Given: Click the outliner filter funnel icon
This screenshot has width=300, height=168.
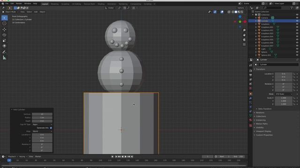Looking at the screenshot, I should point(292,8).
